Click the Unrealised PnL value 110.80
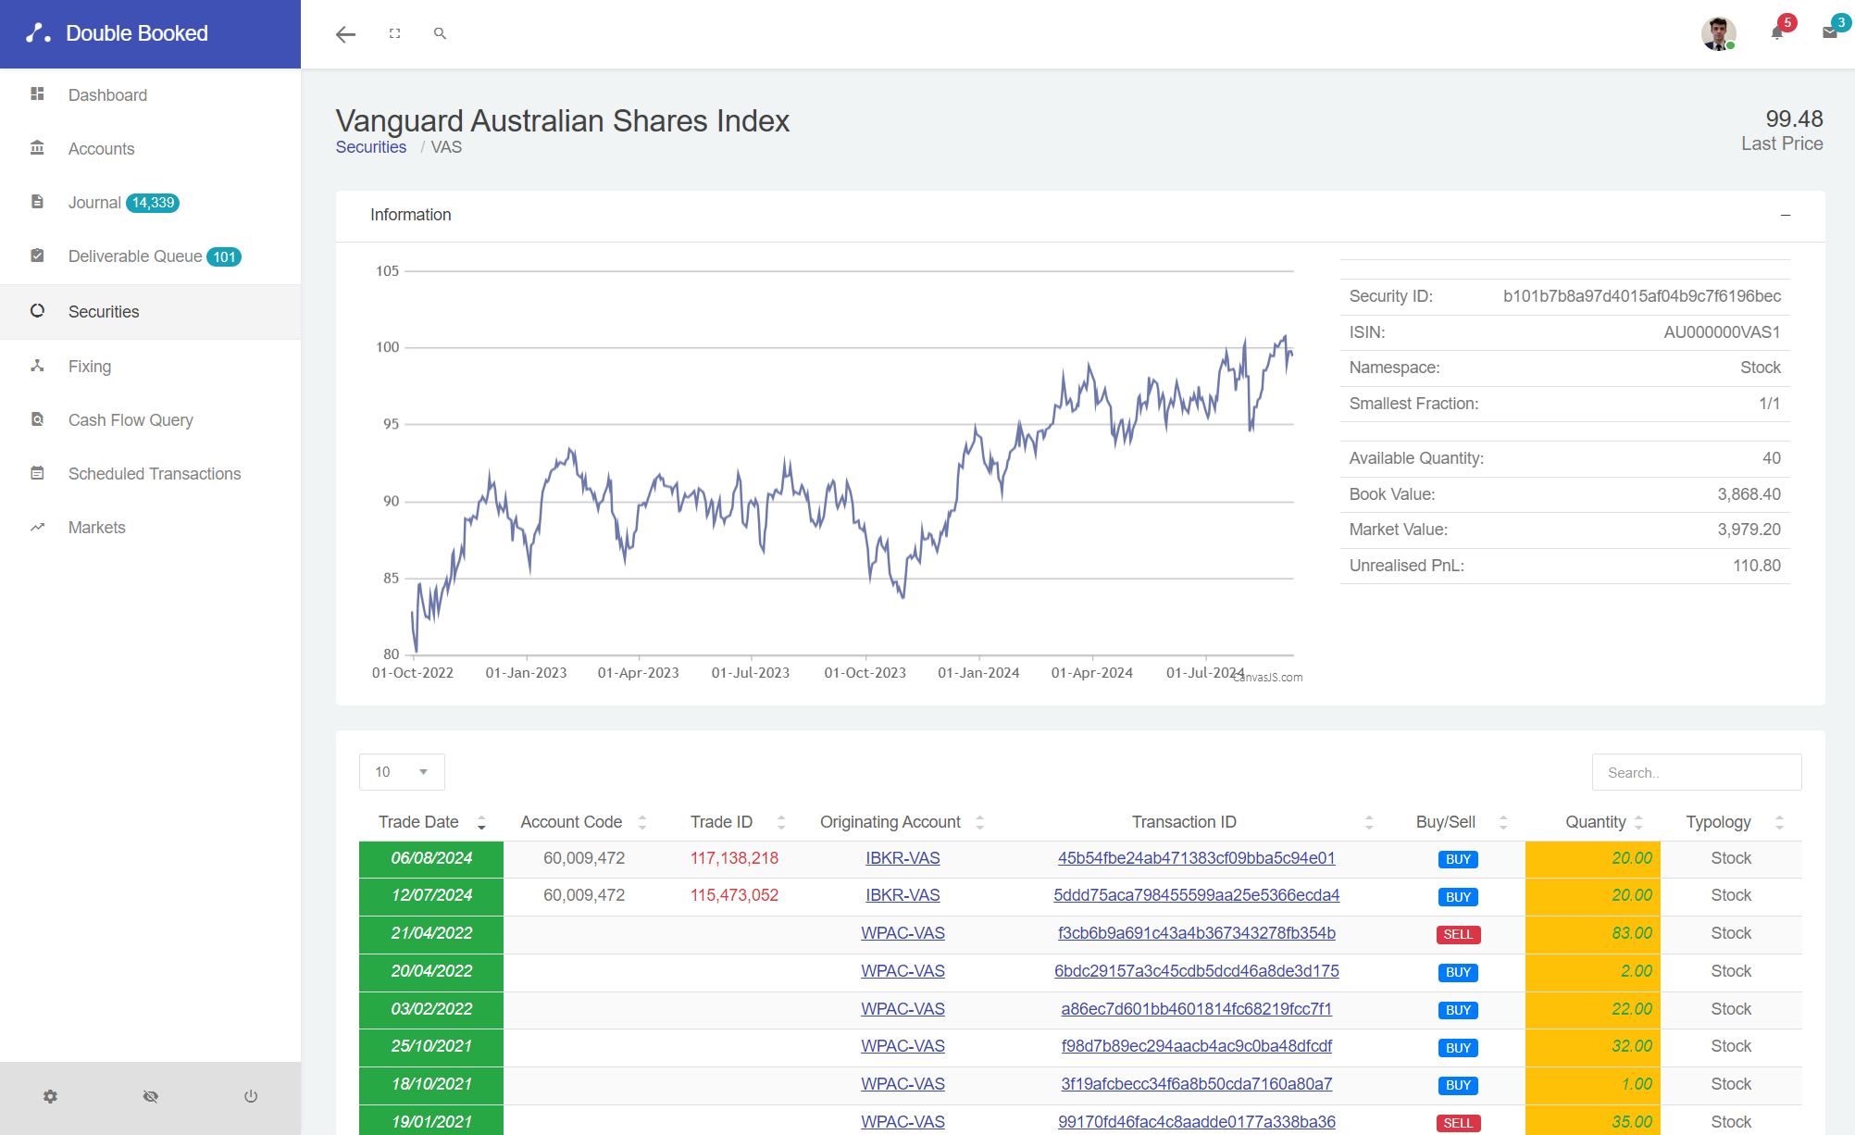 click(x=1756, y=566)
